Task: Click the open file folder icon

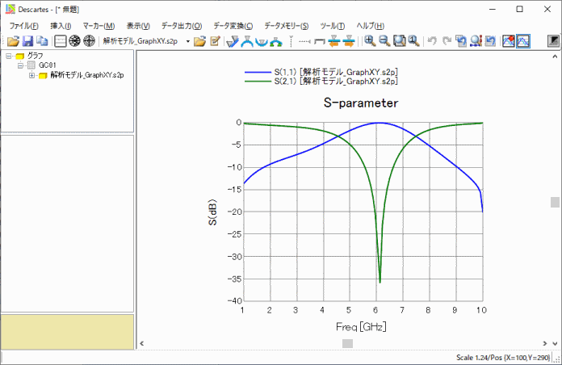Action: pos(13,41)
